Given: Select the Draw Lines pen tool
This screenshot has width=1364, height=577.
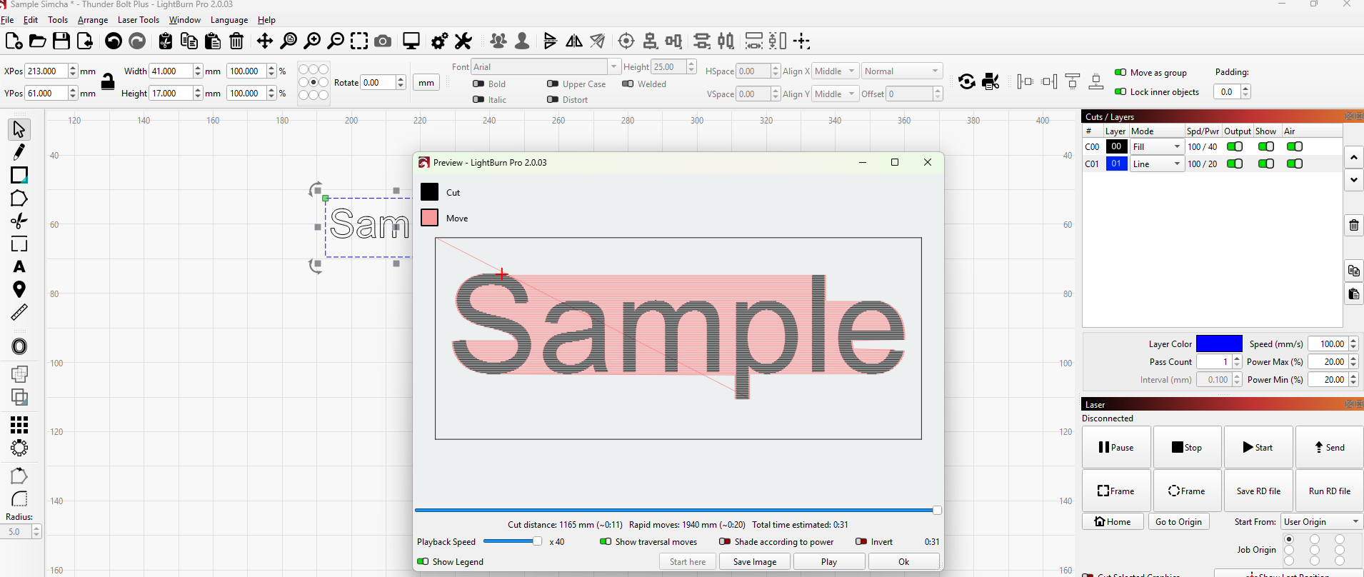Looking at the screenshot, I should (x=19, y=152).
